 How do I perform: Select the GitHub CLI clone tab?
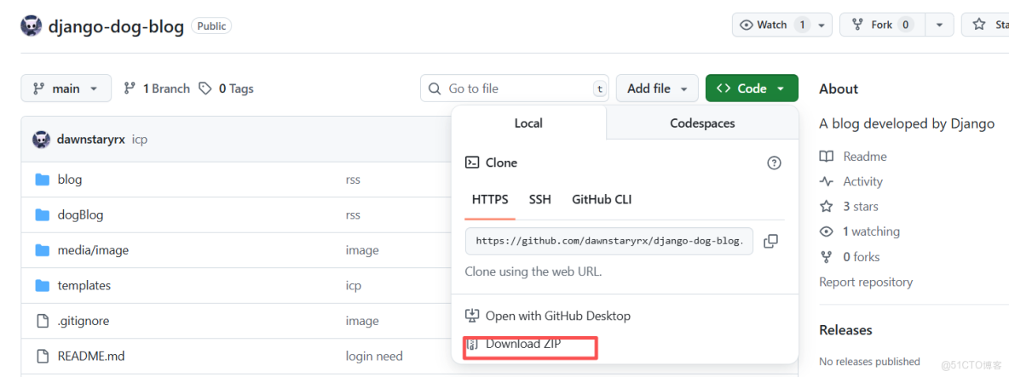tap(602, 199)
